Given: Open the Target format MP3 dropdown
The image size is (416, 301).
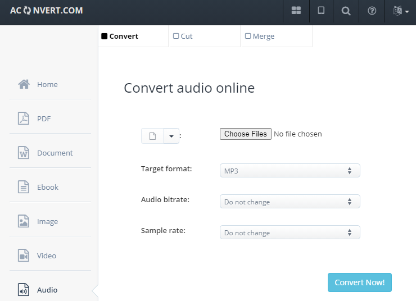Looking at the screenshot, I should coord(290,170).
